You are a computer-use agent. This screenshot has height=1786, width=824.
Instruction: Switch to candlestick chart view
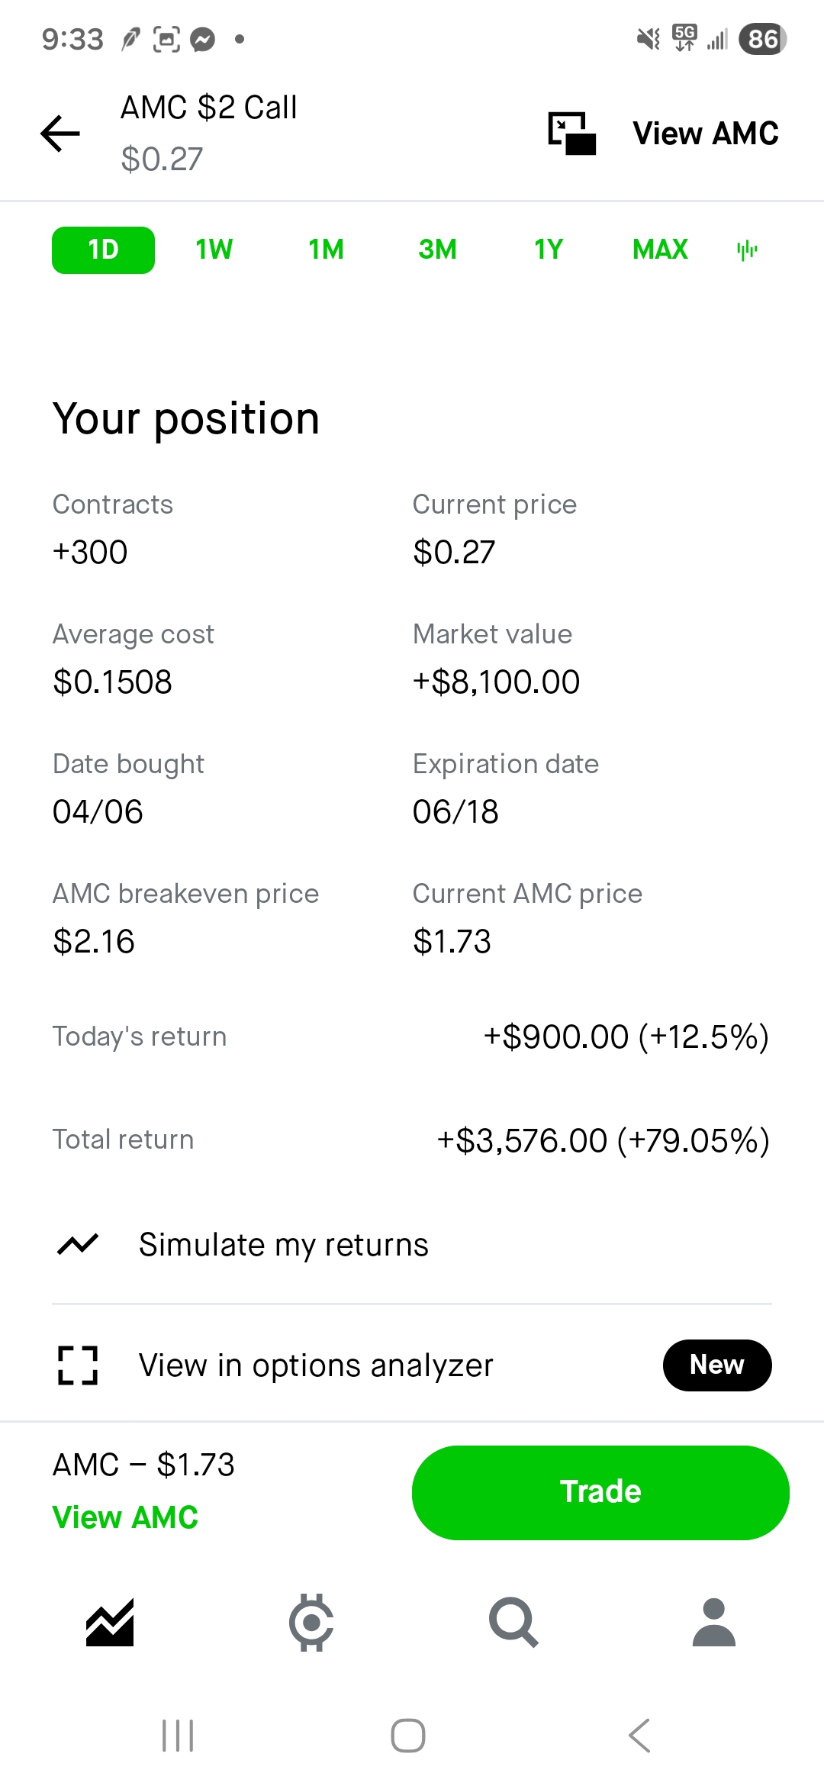[747, 250]
